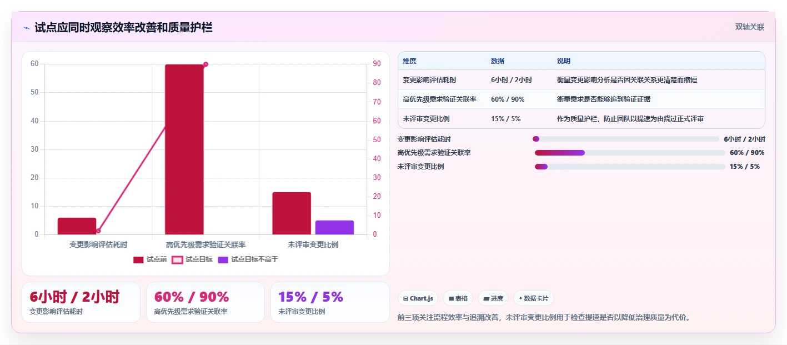Select the 表格 chip
Image resolution: width=787 pixels, height=345 pixels.
pos(458,298)
